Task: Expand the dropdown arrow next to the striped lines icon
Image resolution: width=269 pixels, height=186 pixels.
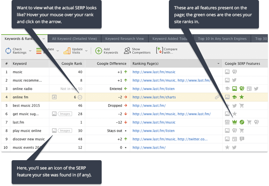Action: pos(58,51)
